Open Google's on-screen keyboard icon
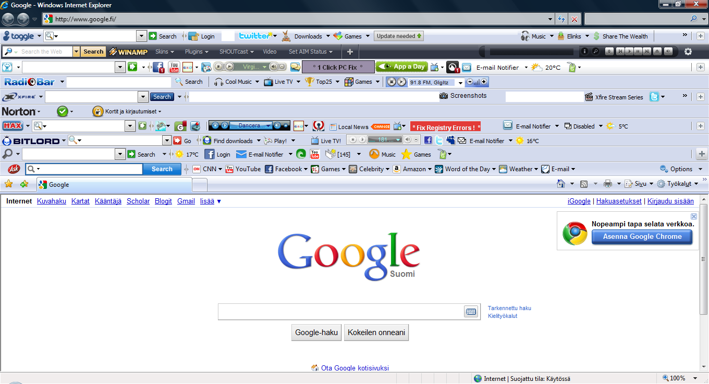Viewport: 709px width, 384px height. pos(471,312)
